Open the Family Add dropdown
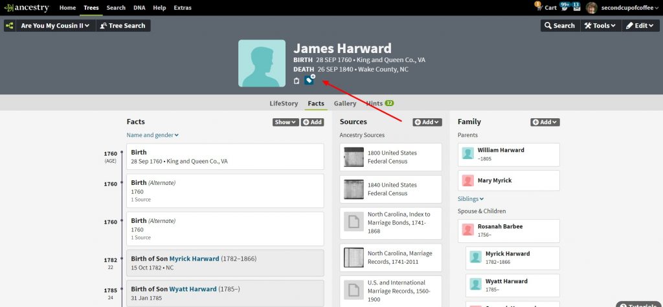The width and height of the screenshot is (663, 307). (545, 122)
